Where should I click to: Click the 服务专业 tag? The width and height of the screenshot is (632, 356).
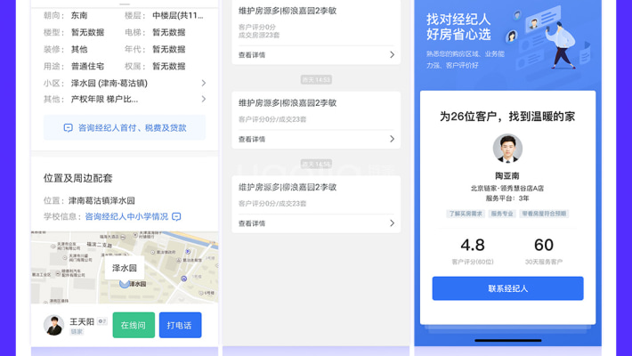[x=502, y=214]
